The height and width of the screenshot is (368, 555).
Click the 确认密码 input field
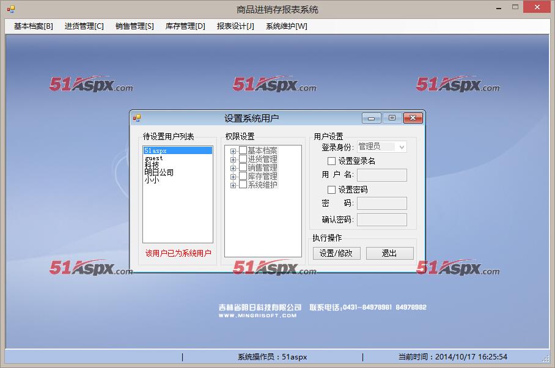coord(382,219)
